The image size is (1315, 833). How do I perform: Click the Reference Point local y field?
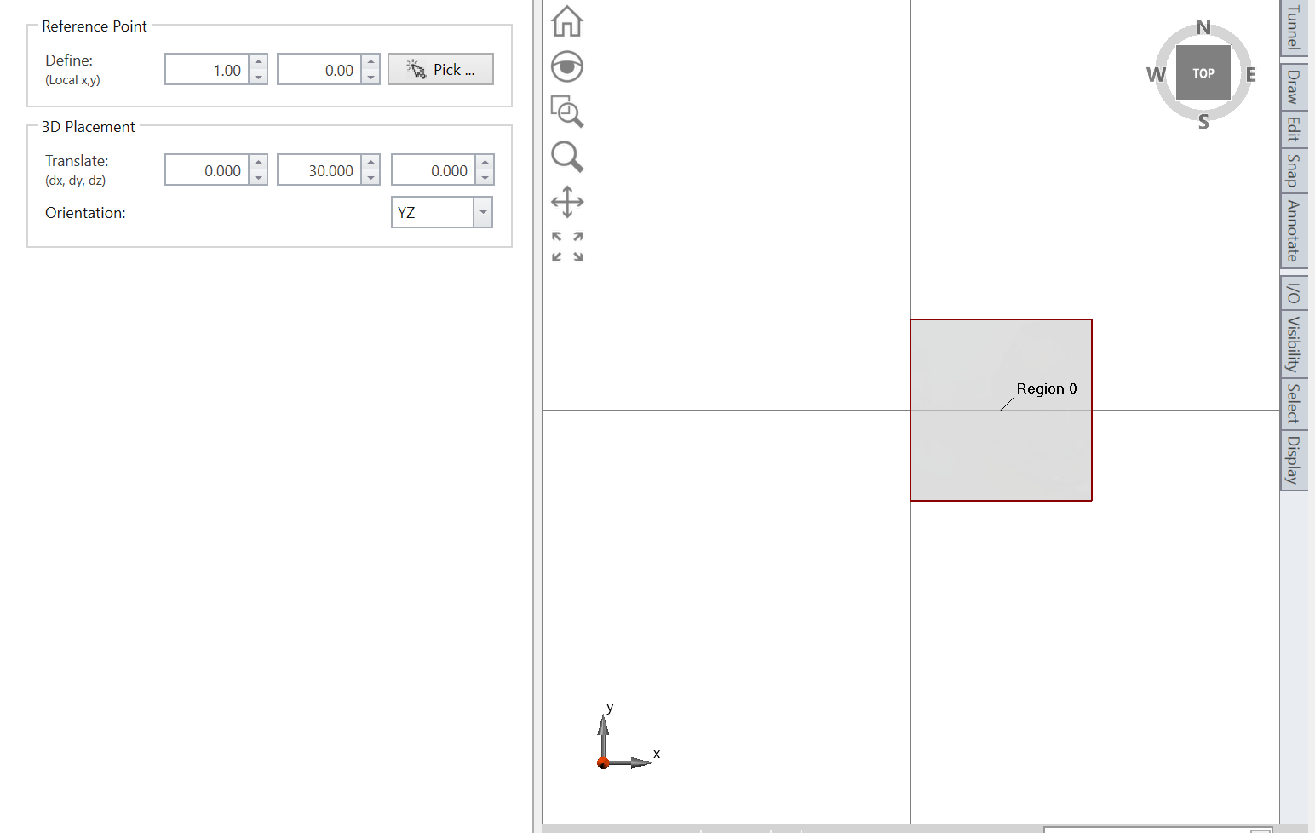(319, 70)
